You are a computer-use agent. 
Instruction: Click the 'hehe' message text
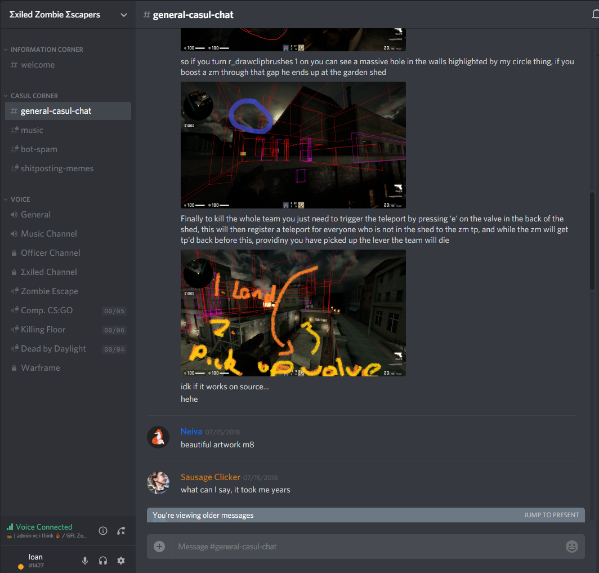189,399
